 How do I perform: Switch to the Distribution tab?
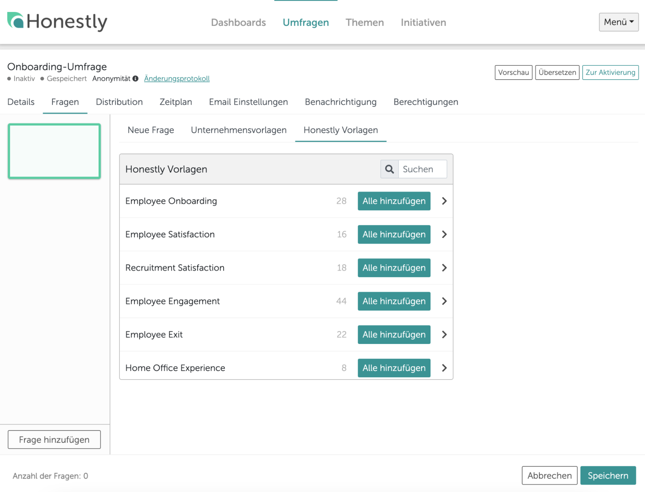click(x=119, y=102)
